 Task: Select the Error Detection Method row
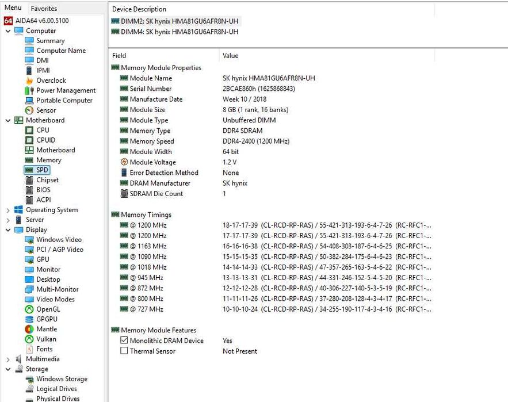click(x=271, y=173)
